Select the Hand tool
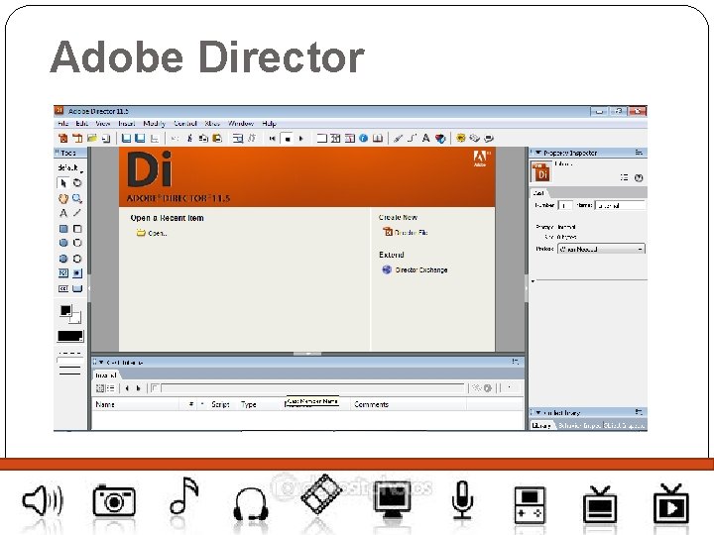This screenshot has height=535, width=714. (63, 198)
